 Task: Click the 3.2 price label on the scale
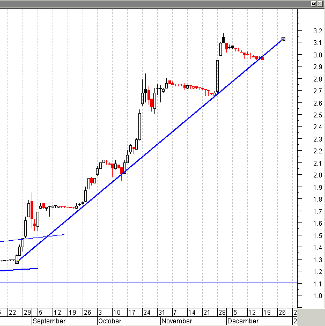317,31
